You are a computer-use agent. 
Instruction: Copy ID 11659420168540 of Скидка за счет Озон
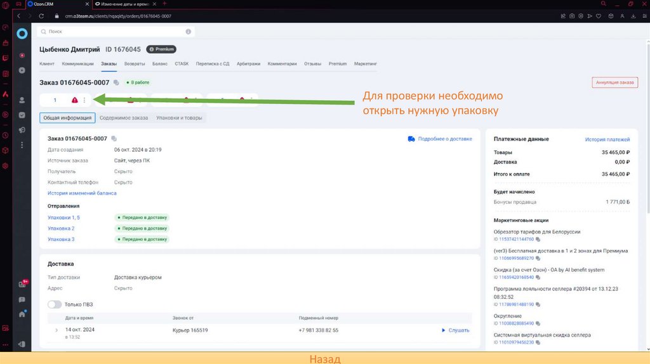pos(538,278)
